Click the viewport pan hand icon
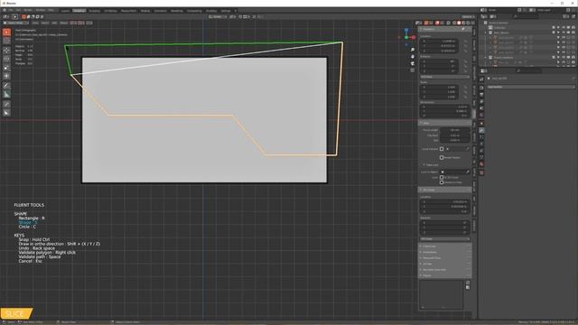 [x=413, y=56]
